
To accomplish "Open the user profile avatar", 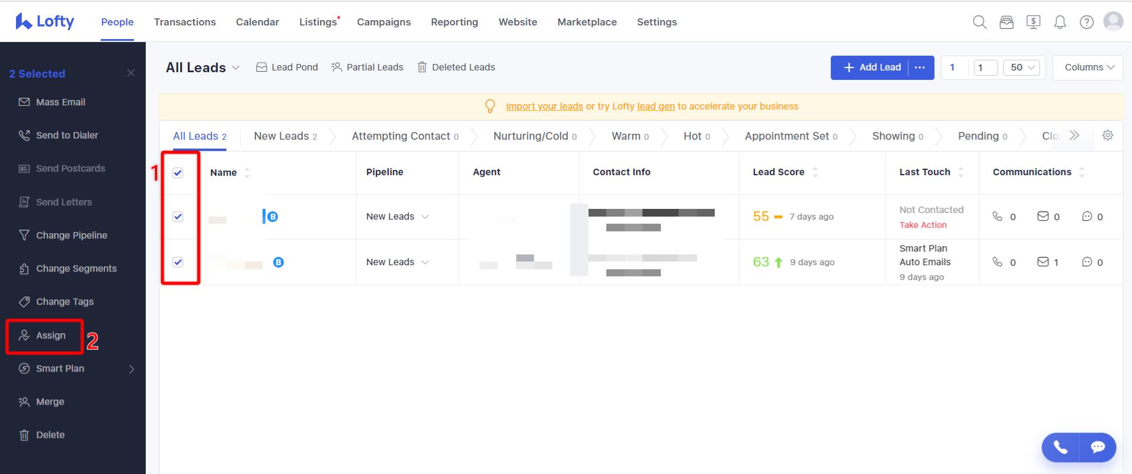I will tap(1113, 21).
